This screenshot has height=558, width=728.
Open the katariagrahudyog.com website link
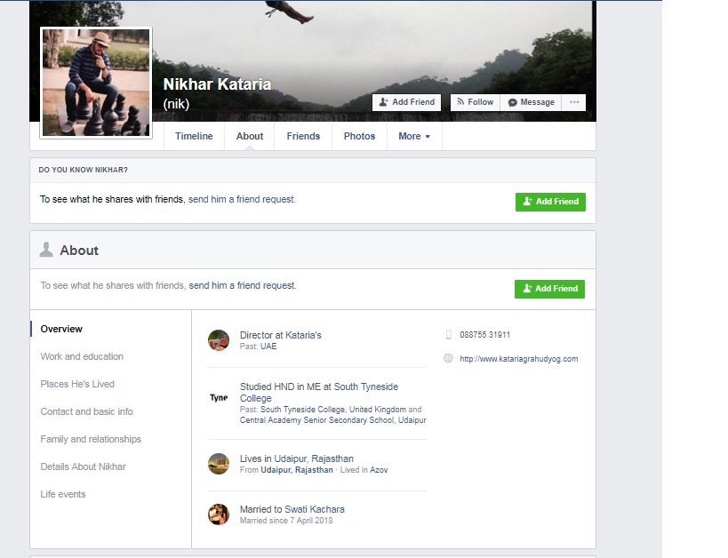tap(518, 359)
